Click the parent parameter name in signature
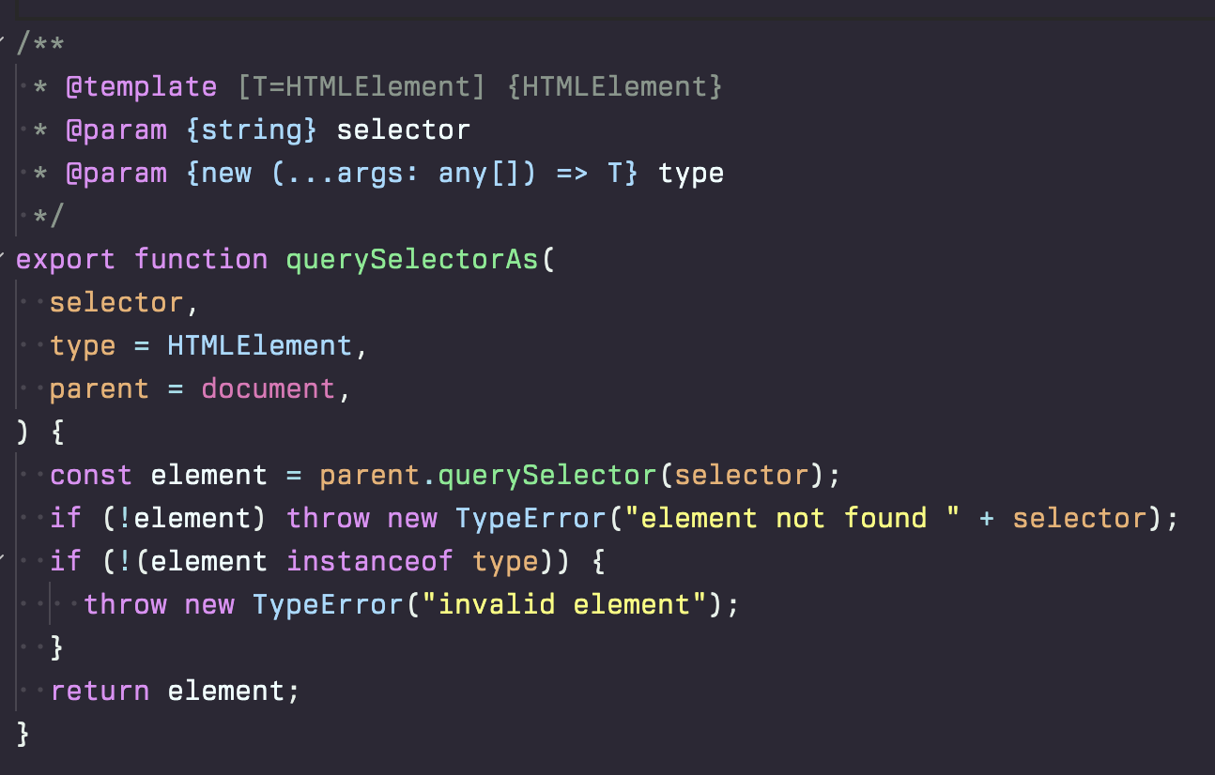 [100, 388]
